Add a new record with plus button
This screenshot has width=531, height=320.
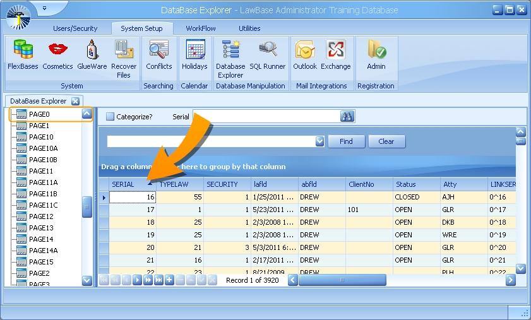pos(169,280)
